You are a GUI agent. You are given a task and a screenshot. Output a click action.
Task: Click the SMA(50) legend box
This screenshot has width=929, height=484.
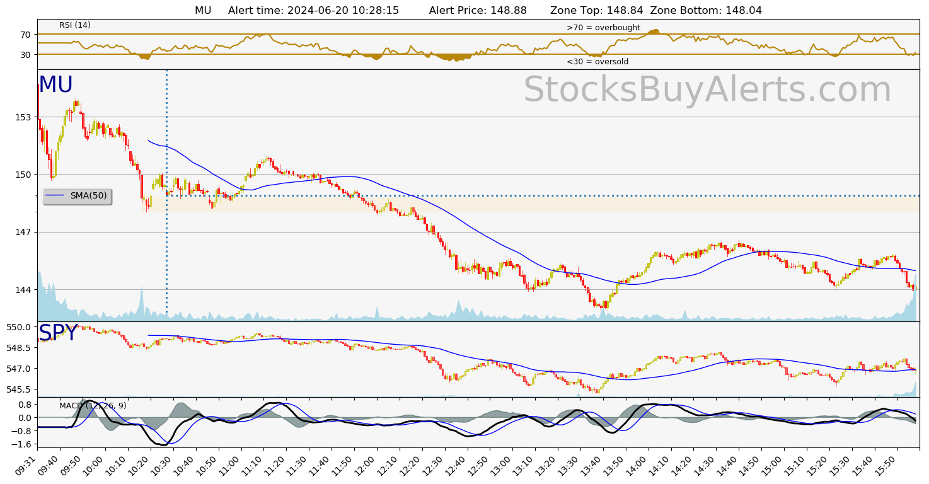(x=78, y=196)
